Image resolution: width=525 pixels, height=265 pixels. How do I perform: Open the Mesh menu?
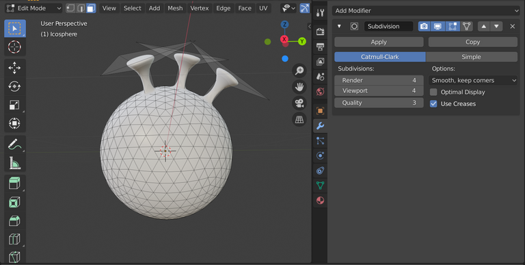(175, 8)
